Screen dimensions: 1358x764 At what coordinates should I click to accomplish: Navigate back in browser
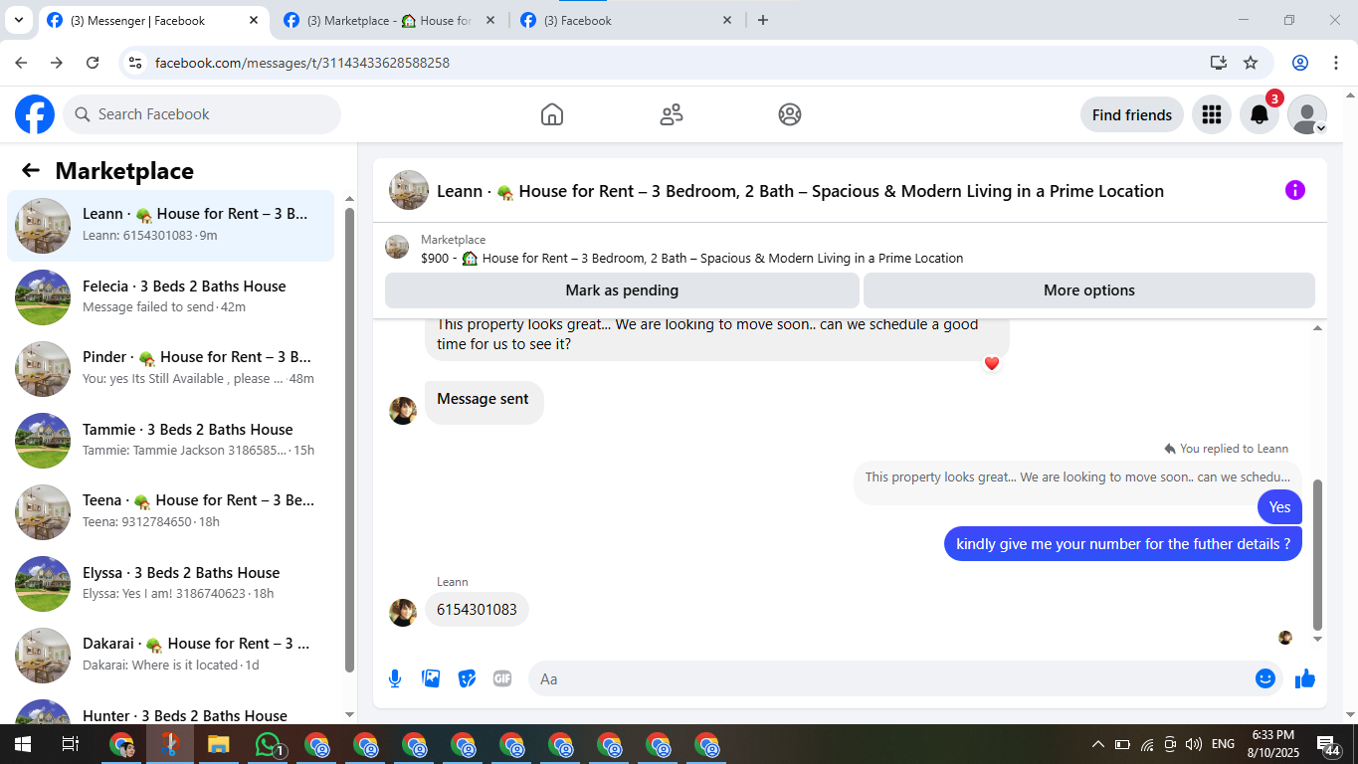pos(21,63)
